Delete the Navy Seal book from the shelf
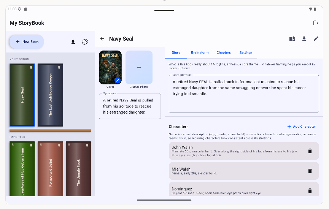This screenshot has width=329, height=209. pos(31,67)
